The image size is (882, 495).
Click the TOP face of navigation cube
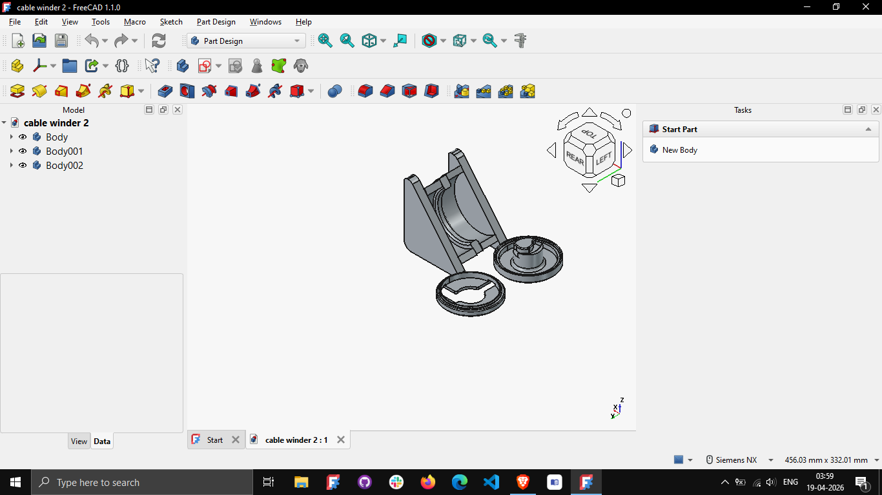coord(589,133)
